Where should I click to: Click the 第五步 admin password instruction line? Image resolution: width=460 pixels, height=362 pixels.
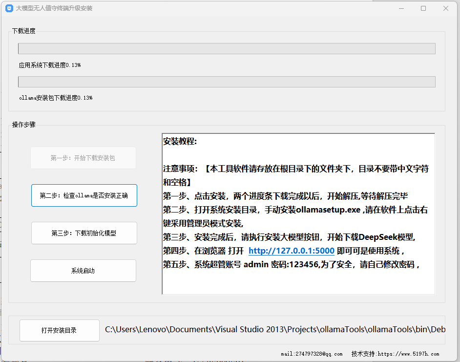click(x=292, y=264)
